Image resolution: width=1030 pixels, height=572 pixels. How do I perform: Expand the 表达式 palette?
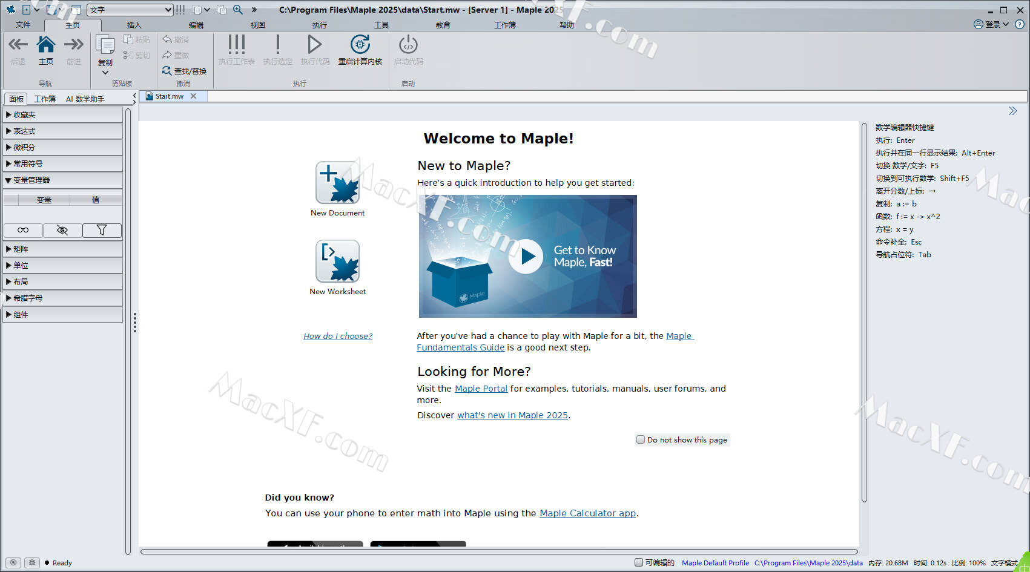[x=63, y=131]
